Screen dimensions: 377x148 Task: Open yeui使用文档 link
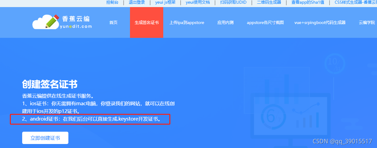pyautogui.click(x=198, y=2)
